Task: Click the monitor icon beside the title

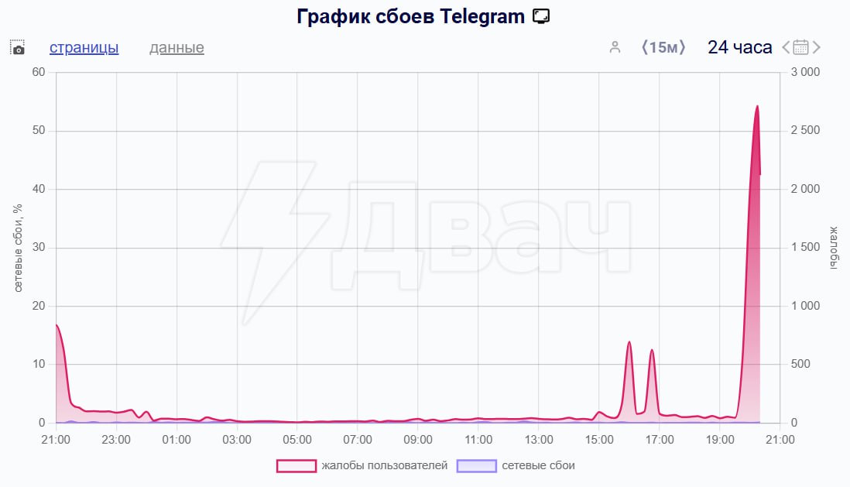Action: coord(542,16)
